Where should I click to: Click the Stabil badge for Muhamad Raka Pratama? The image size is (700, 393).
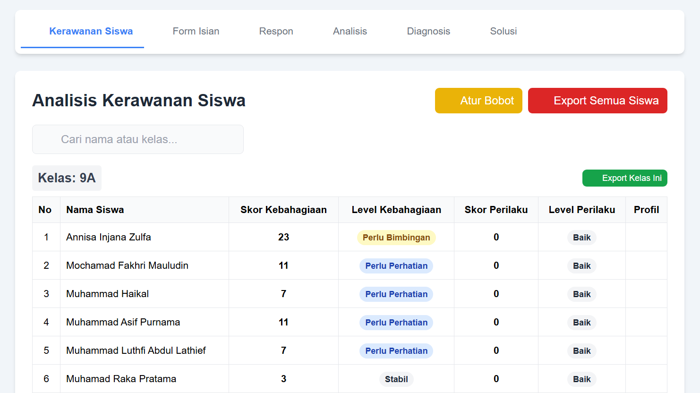pyautogui.click(x=396, y=379)
